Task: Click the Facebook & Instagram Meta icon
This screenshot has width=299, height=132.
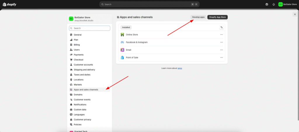Action: pyautogui.click(x=122, y=42)
